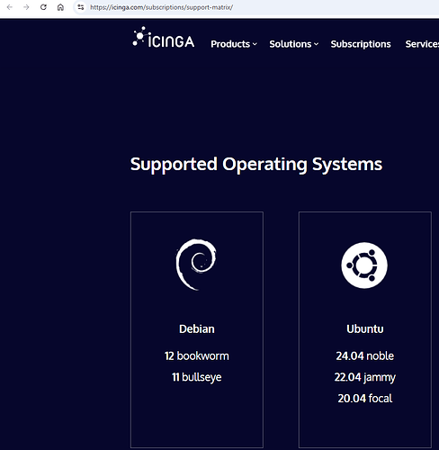Select the 12 bookworm entry
The height and width of the screenshot is (450, 439).
click(x=197, y=356)
